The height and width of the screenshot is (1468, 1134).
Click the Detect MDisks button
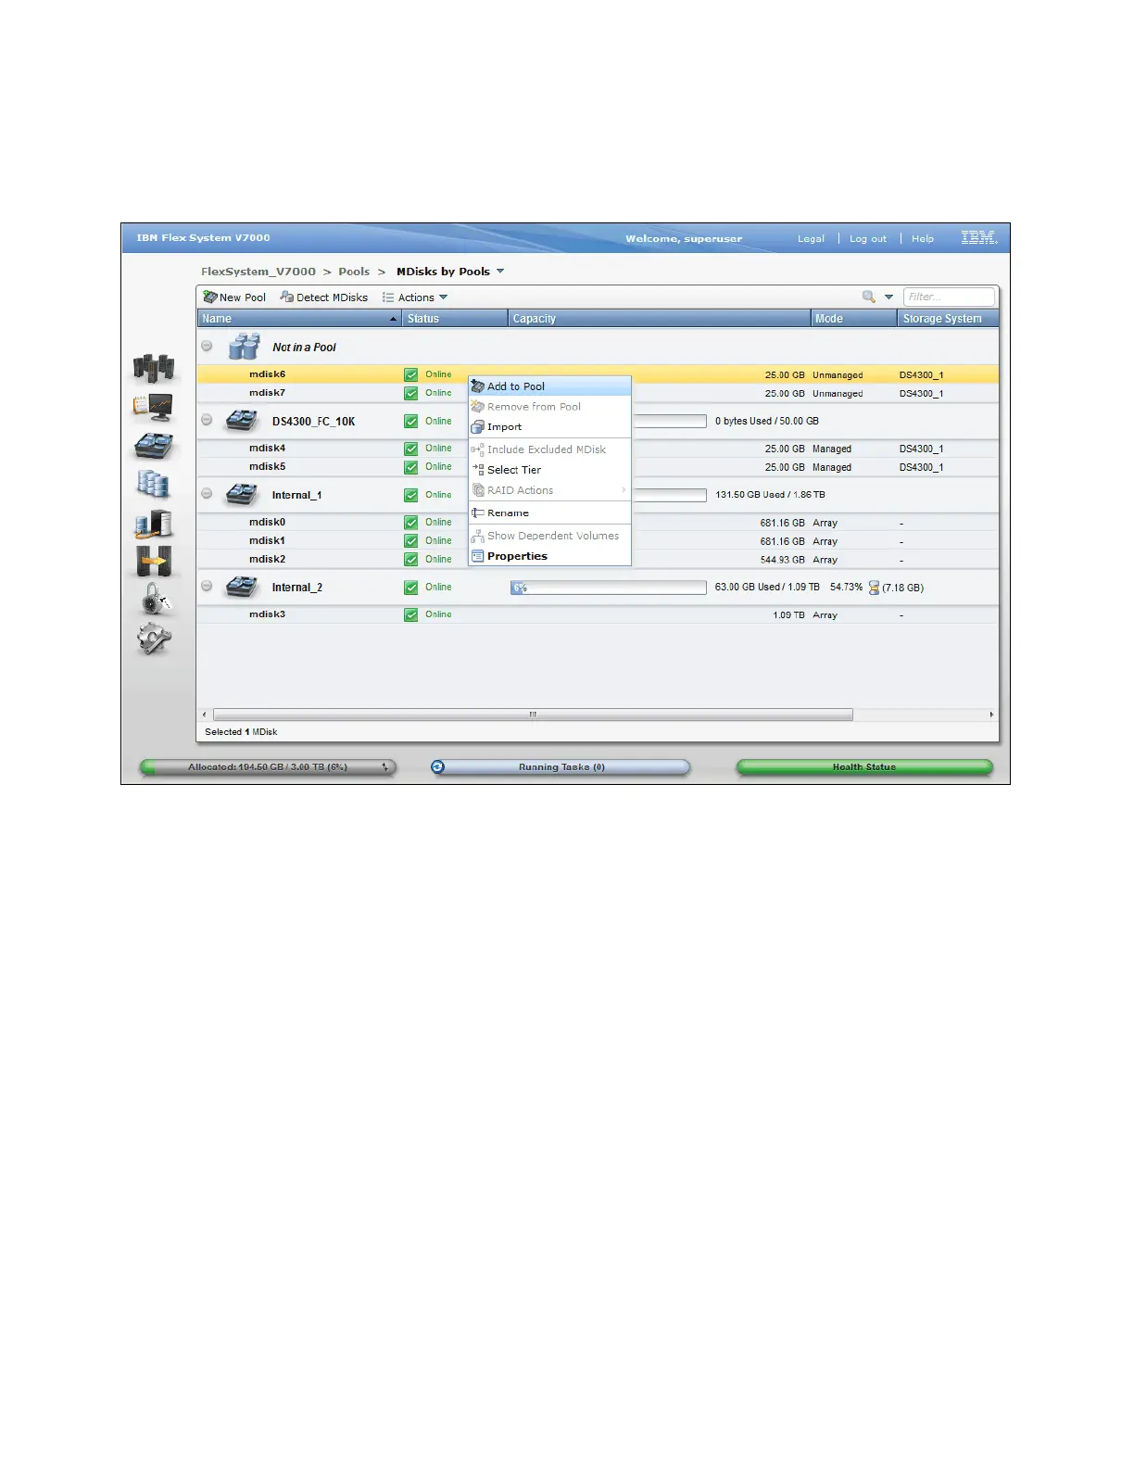pos(324,297)
